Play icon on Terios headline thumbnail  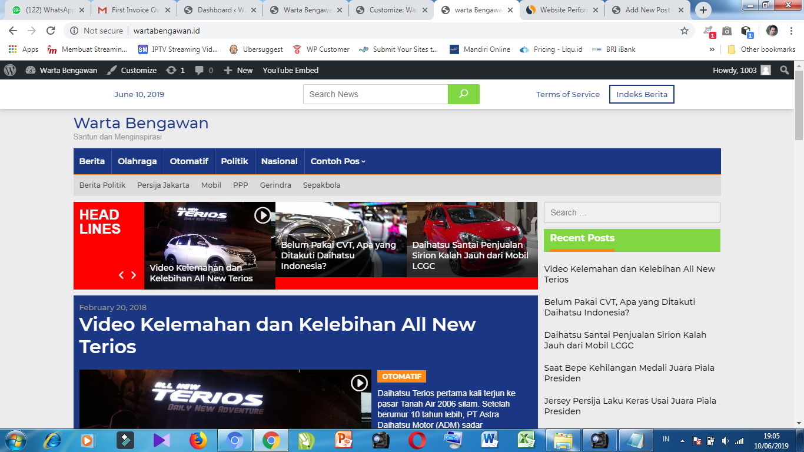tap(263, 215)
